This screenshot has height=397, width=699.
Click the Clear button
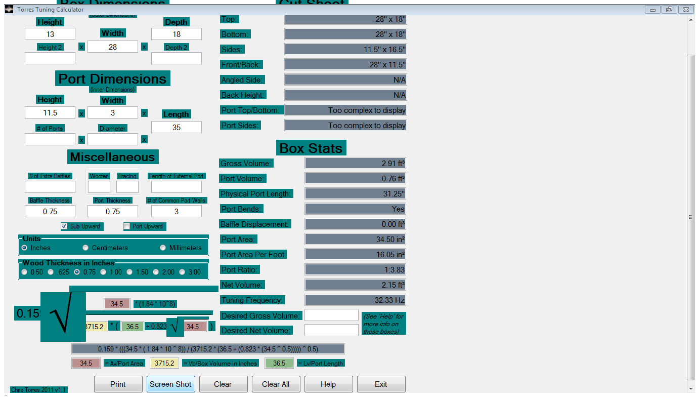pyautogui.click(x=224, y=384)
